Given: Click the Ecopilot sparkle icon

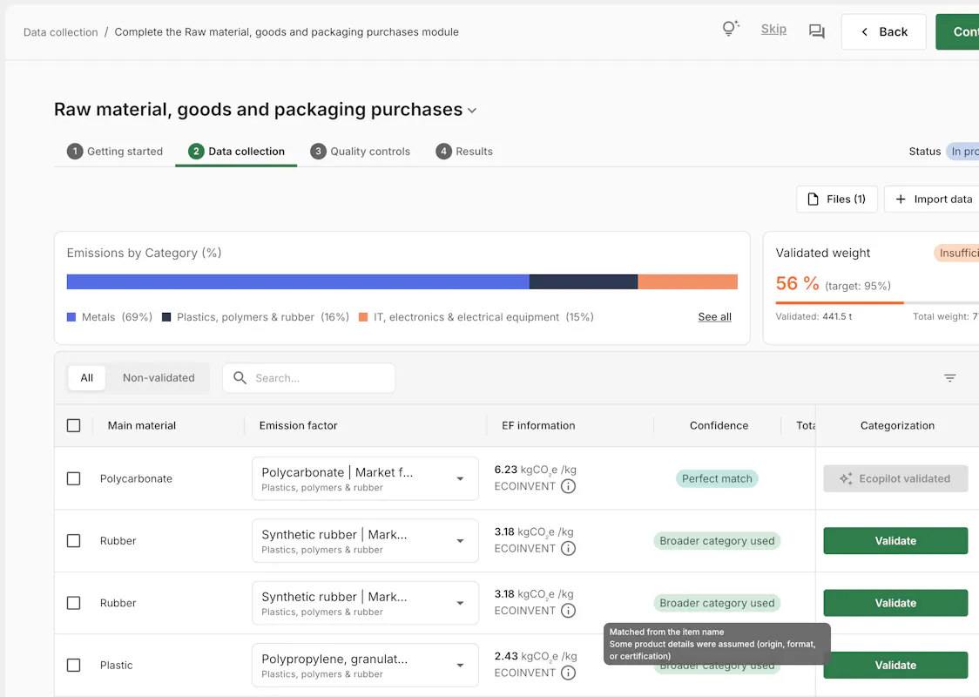Looking at the screenshot, I should [846, 478].
